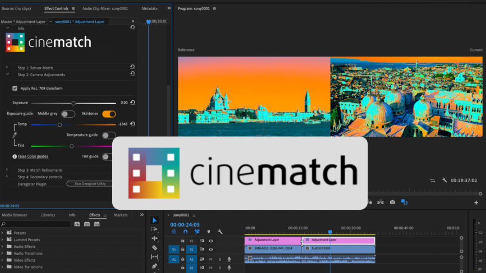Screen dimensions: 486x273
Task: Toggle timeline snapping magnet icon
Action: 185,232
